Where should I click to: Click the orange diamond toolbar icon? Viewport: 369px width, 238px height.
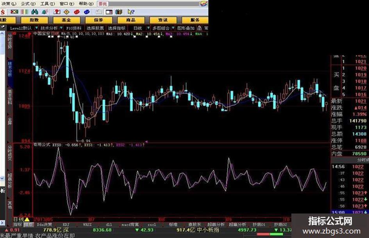point(67,12)
